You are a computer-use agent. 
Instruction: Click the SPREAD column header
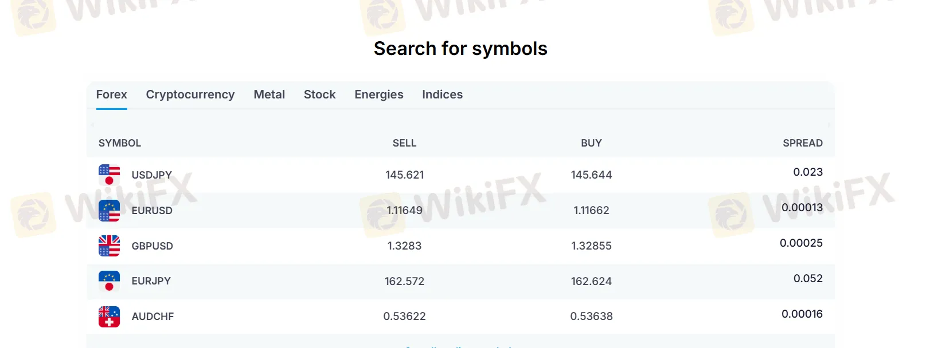click(803, 143)
